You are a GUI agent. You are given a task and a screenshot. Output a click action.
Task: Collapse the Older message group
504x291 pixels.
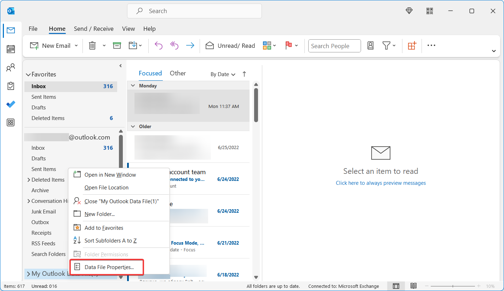[133, 126]
